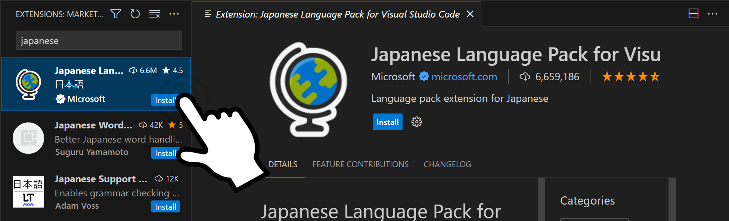The image size is (729, 221).
Task: Click the Japanese Support LT extension icon
Action: (28, 192)
